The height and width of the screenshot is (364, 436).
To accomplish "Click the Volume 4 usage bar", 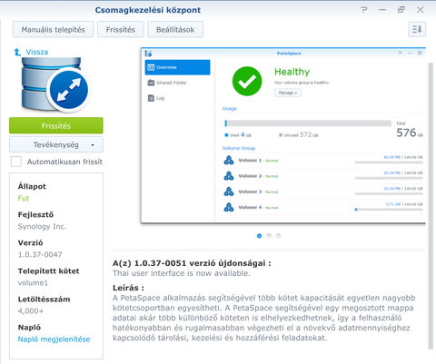I will (389, 210).
